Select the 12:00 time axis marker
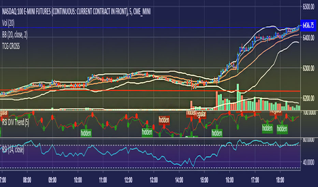Screen dimensions: 318x187 (128, 179)
